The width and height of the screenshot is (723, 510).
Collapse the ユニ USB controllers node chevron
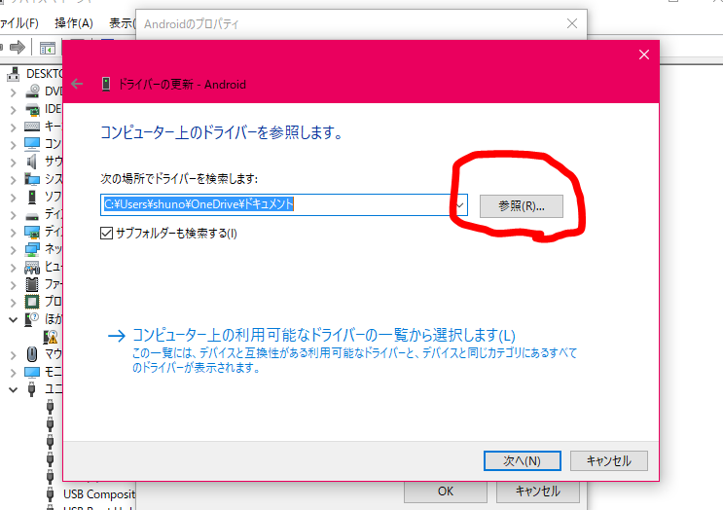[13, 390]
